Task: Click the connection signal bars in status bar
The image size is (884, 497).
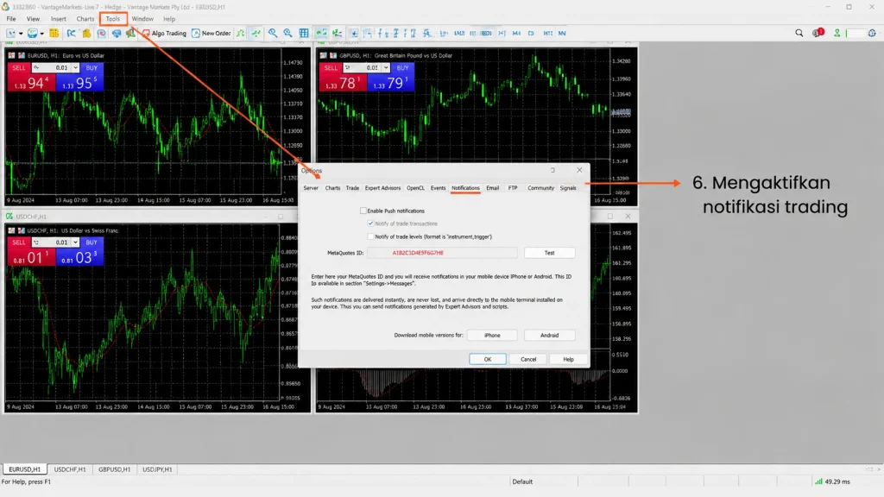Action: tap(818, 481)
